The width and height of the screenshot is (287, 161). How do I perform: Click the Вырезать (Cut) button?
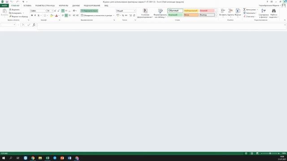tap(14, 9)
